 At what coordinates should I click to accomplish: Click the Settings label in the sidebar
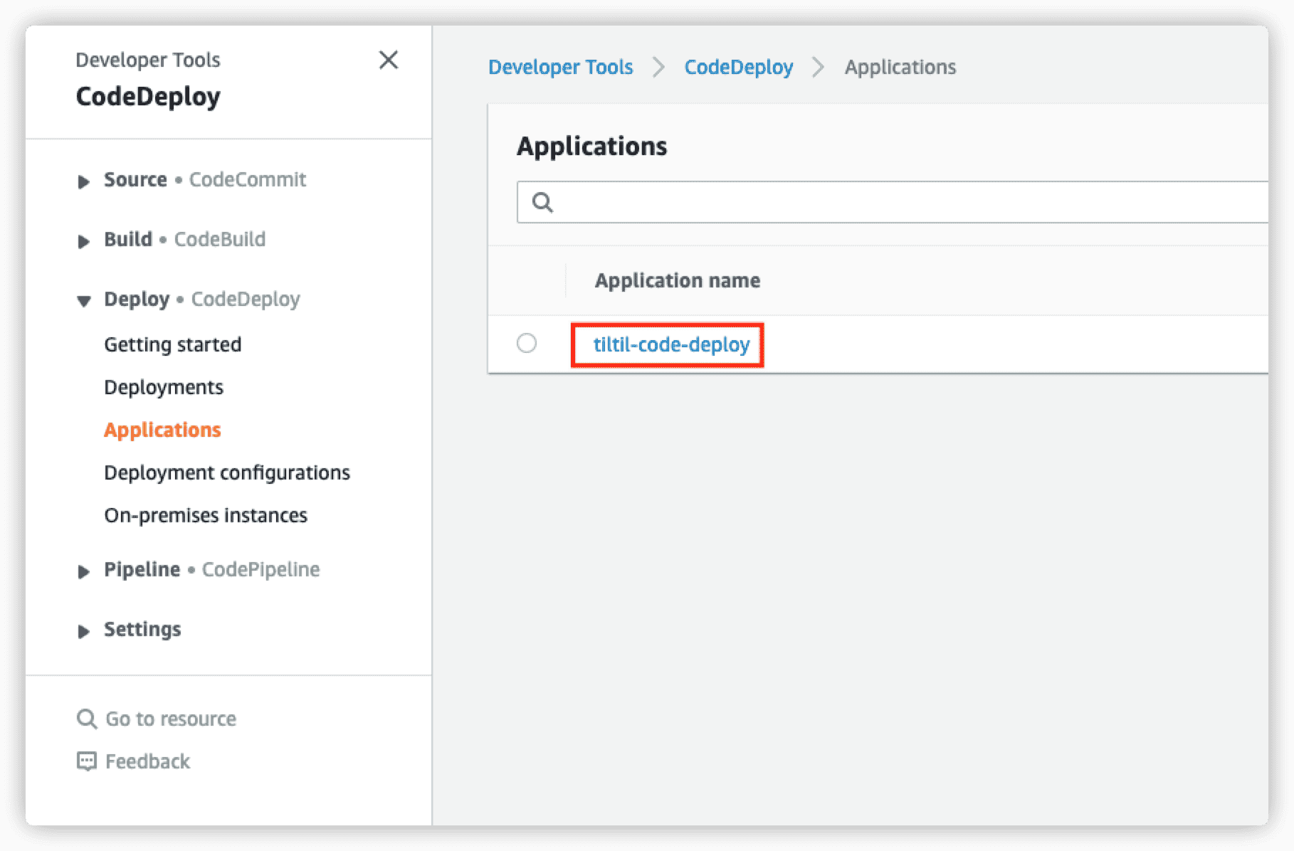[x=142, y=629]
